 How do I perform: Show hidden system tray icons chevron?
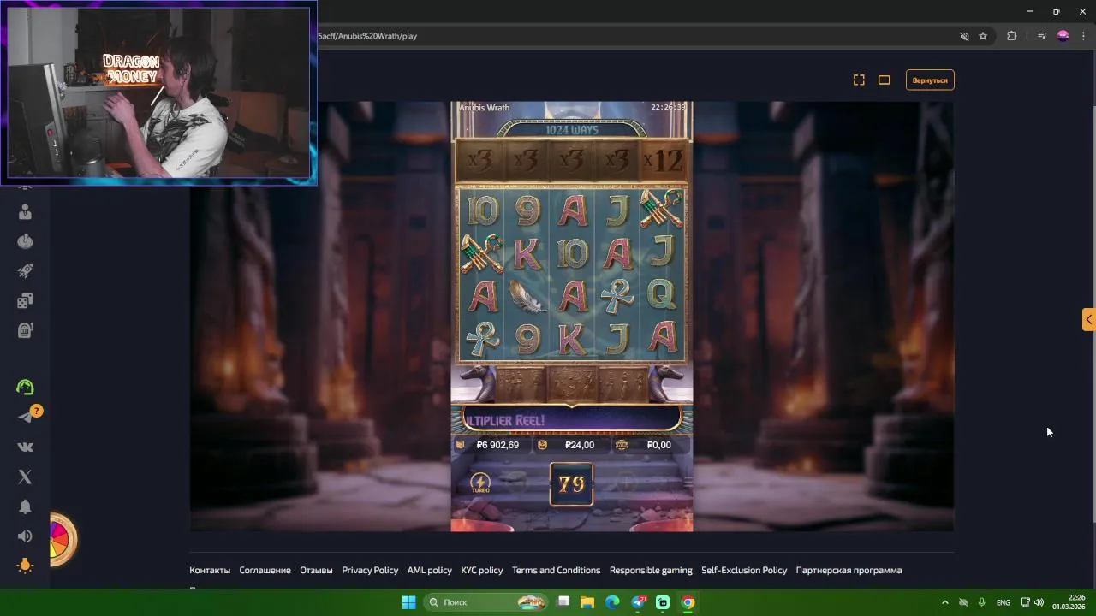click(944, 602)
